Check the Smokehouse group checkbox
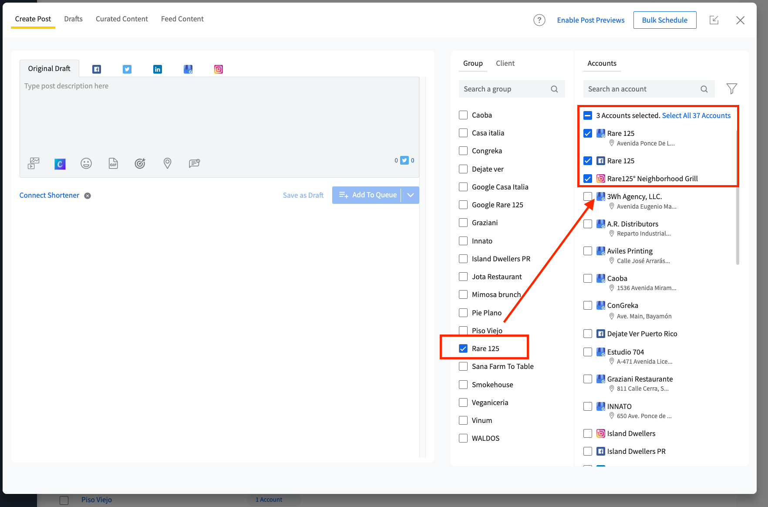This screenshot has height=507, width=768. pyautogui.click(x=463, y=385)
